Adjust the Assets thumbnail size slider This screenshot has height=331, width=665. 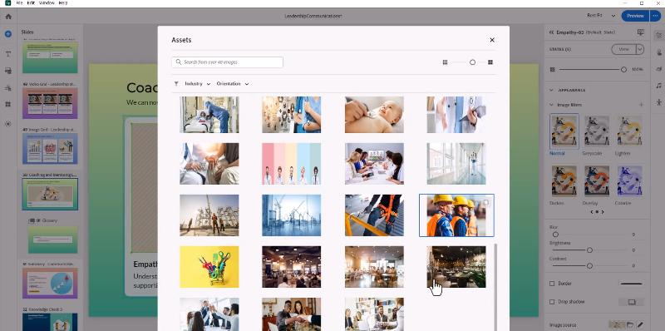pyautogui.click(x=472, y=62)
